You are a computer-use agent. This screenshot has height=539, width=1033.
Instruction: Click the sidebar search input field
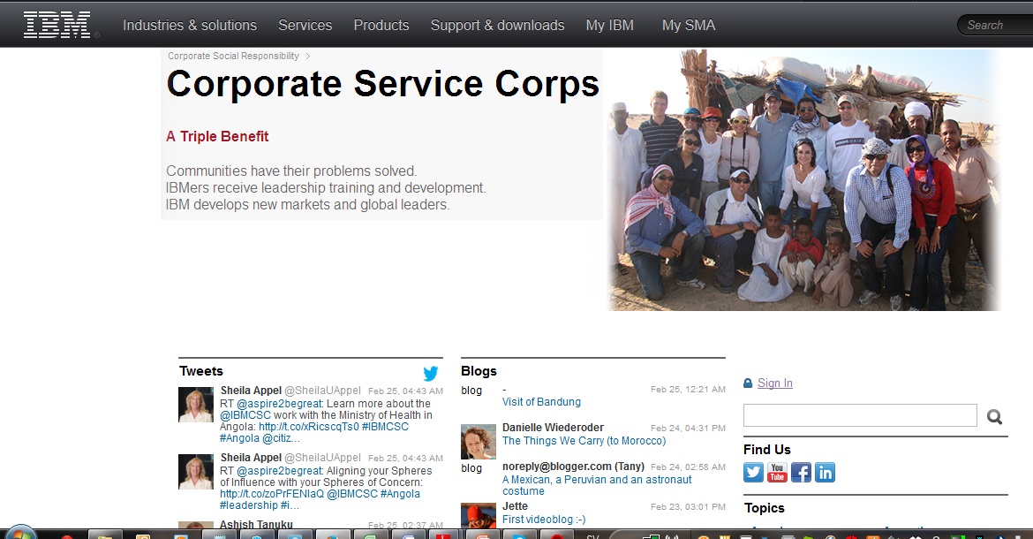click(x=860, y=416)
